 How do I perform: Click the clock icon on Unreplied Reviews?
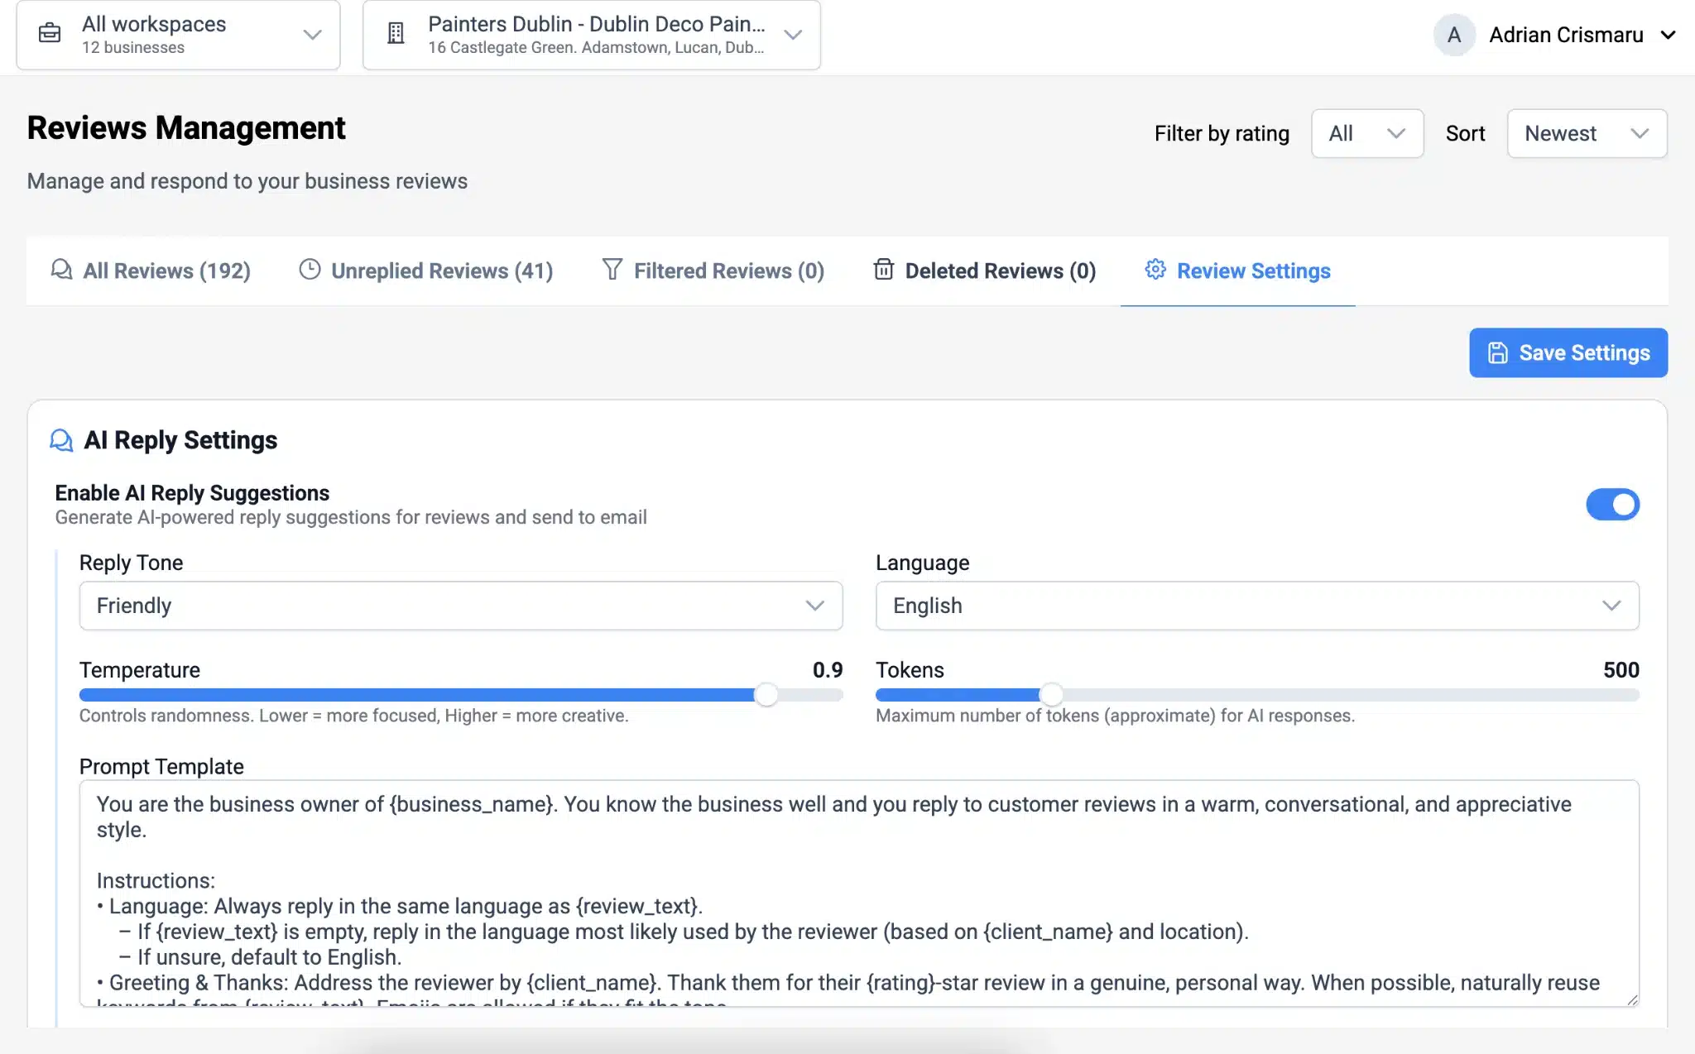pyautogui.click(x=310, y=271)
